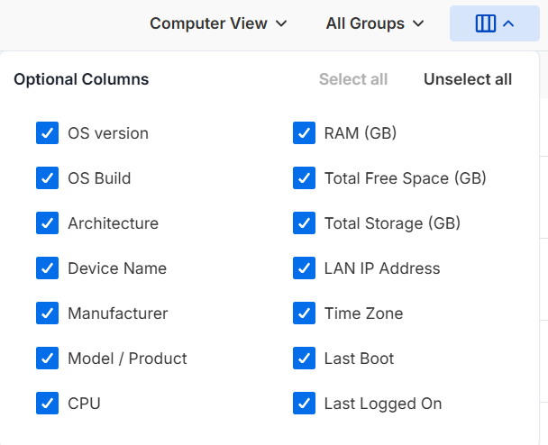Open the All Groups dropdown
The image size is (548, 445).
(375, 23)
